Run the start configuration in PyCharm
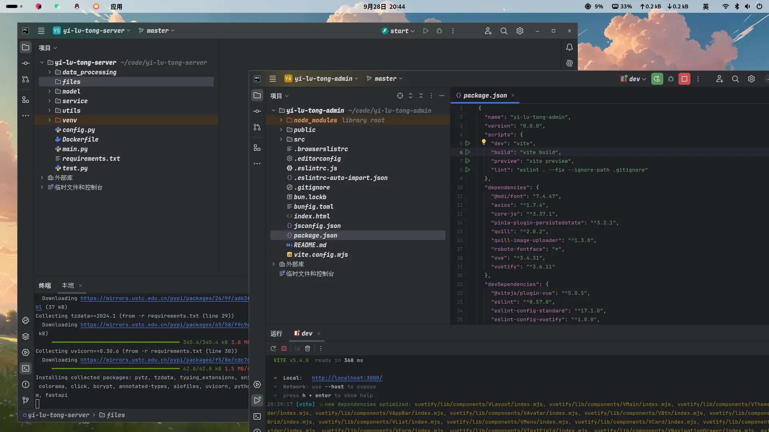This screenshot has width=769, height=432. click(x=426, y=31)
